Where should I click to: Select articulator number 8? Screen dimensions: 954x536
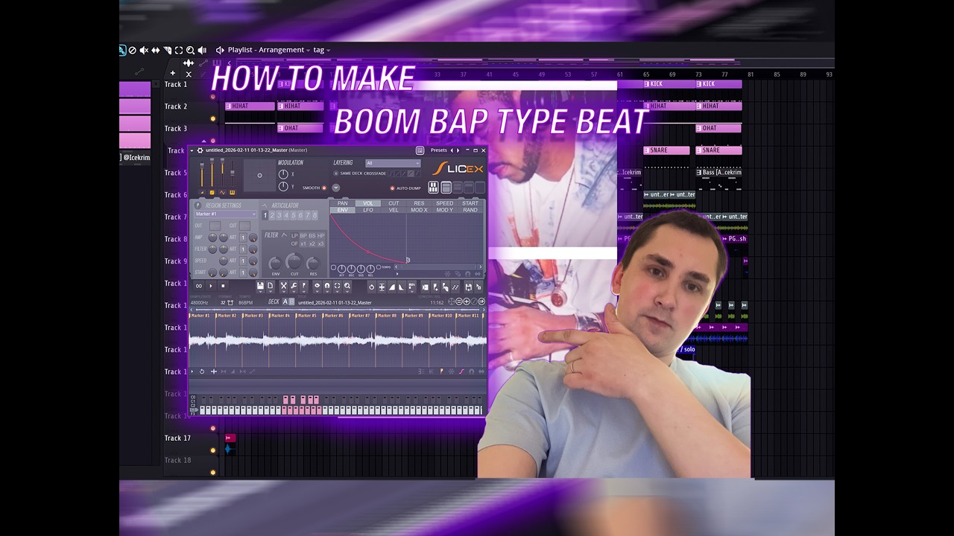[x=315, y=215]
